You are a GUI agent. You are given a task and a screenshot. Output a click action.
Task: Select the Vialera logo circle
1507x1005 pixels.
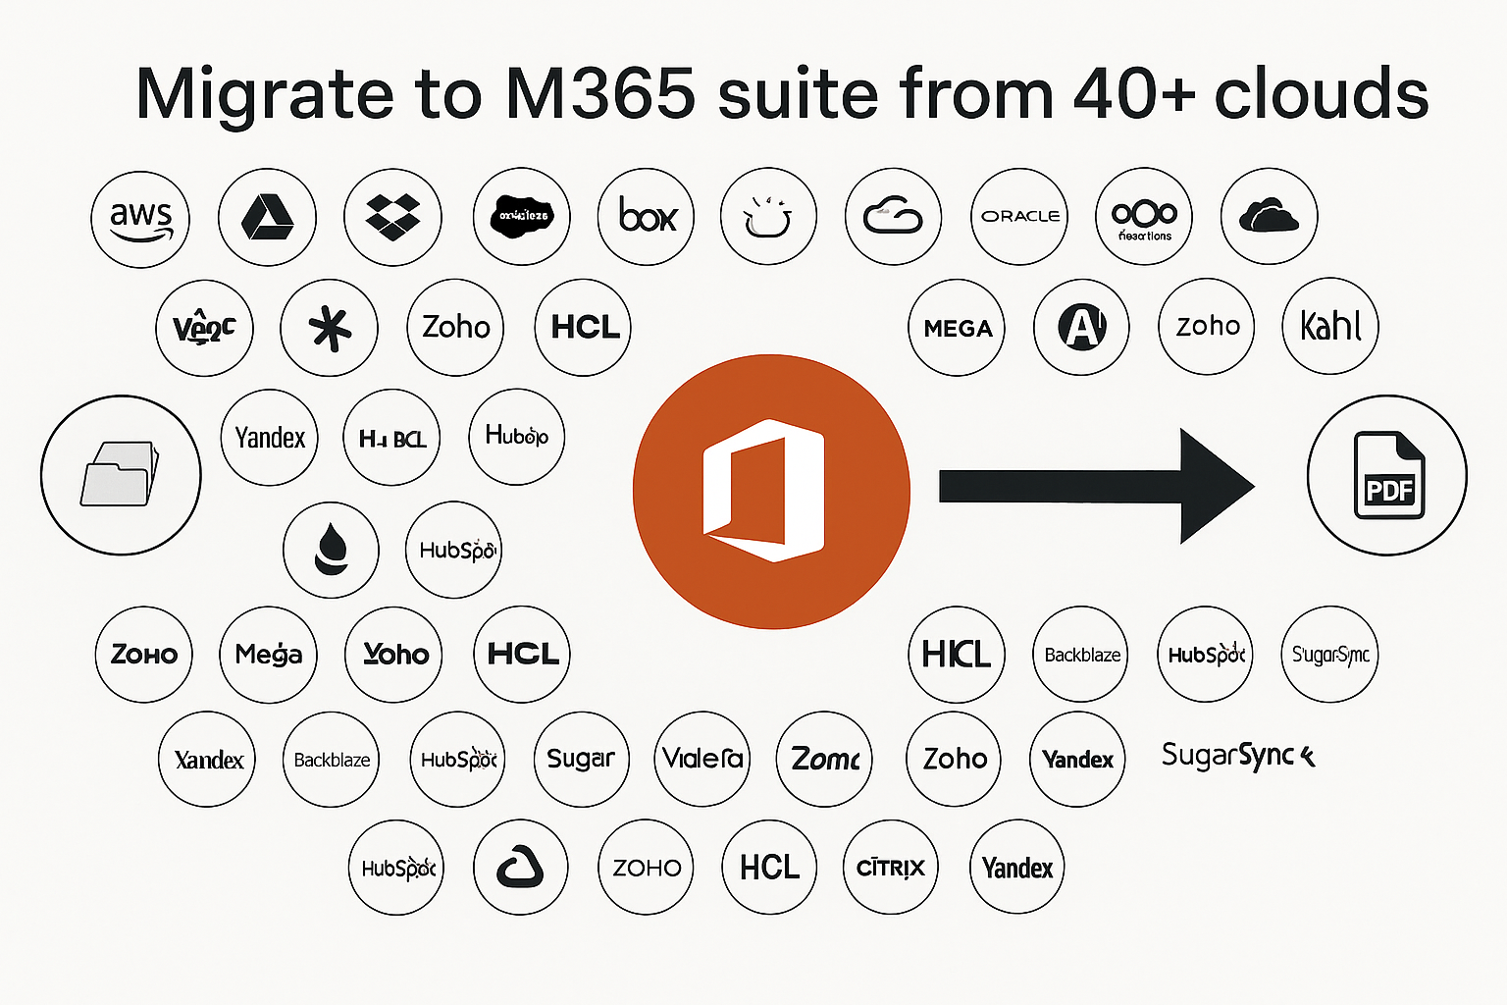(x=702, y=759)
